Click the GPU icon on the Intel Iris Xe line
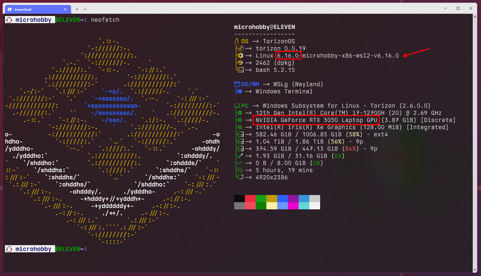Screen dimensions: 481x276 [240, 127]
